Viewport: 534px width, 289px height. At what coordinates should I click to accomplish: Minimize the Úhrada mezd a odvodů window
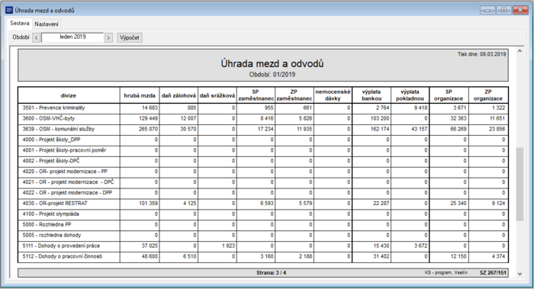point(487,10)
